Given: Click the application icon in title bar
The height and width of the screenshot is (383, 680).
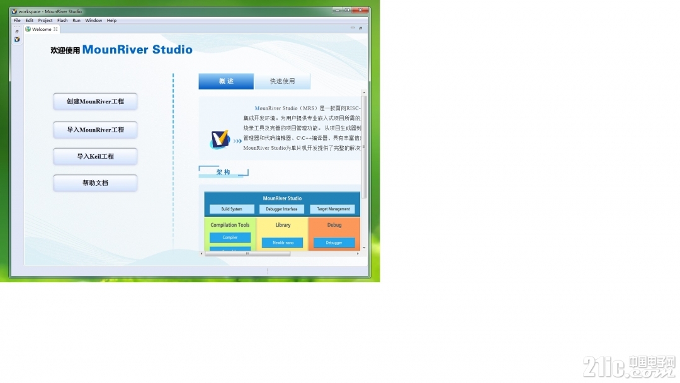Looking at the screenshot, I should (14, 11).
